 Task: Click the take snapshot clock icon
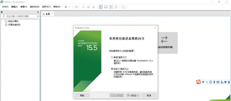pos(83,7)
